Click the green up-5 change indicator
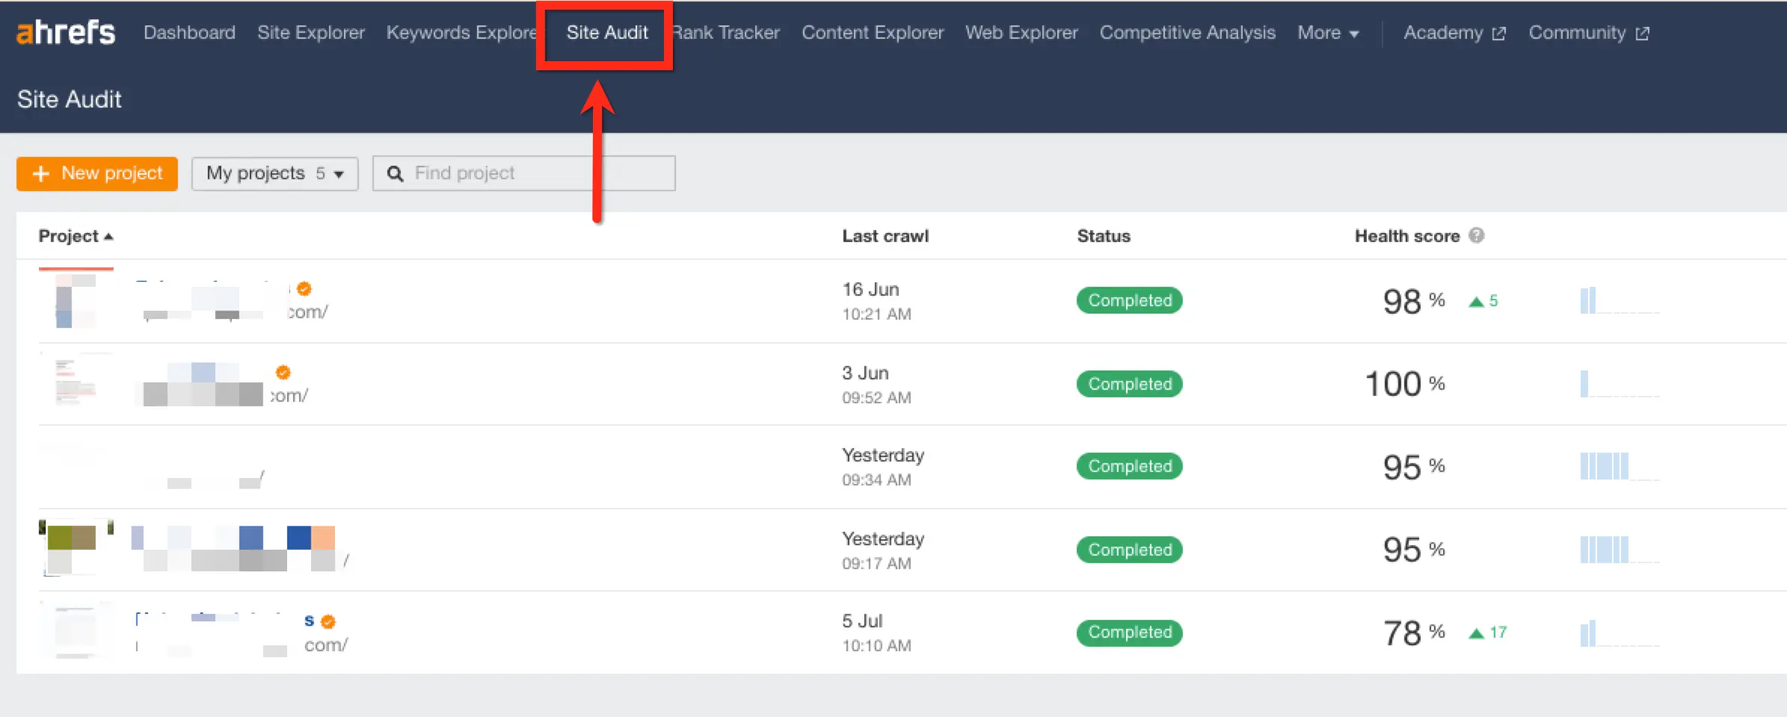 1483,301
